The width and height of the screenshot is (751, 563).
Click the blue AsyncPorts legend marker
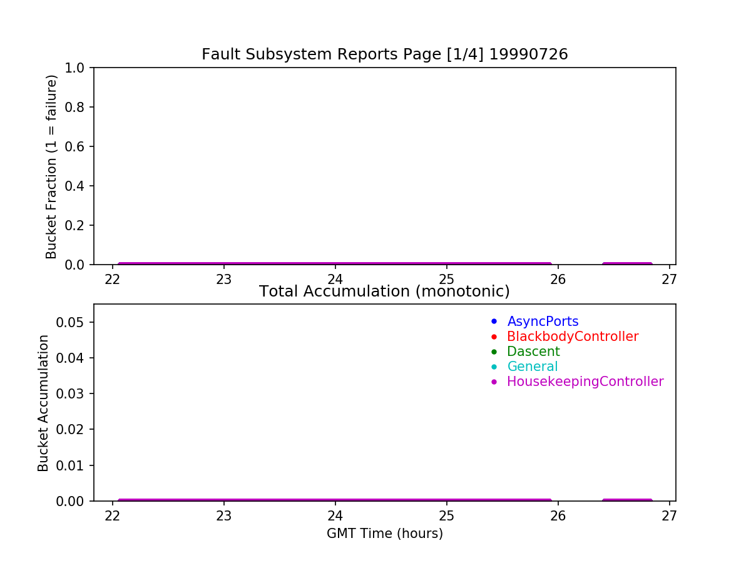coord(494,322)
